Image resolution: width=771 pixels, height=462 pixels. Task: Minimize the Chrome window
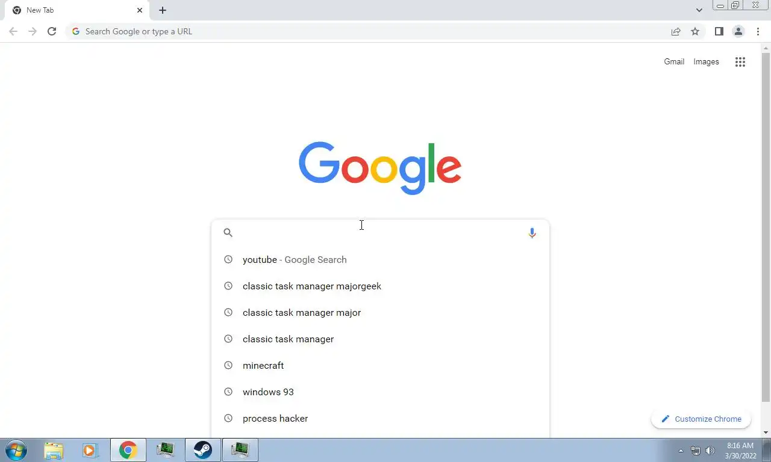point(720,5)
